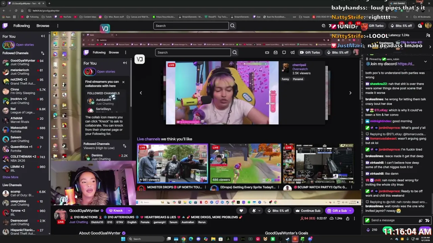433x243 pixels.
Task: Open the pinned Discord link in chat
Action: click(x=406, y=64)
